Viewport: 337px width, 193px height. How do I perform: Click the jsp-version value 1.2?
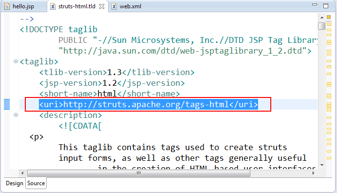tap(110, 83)
